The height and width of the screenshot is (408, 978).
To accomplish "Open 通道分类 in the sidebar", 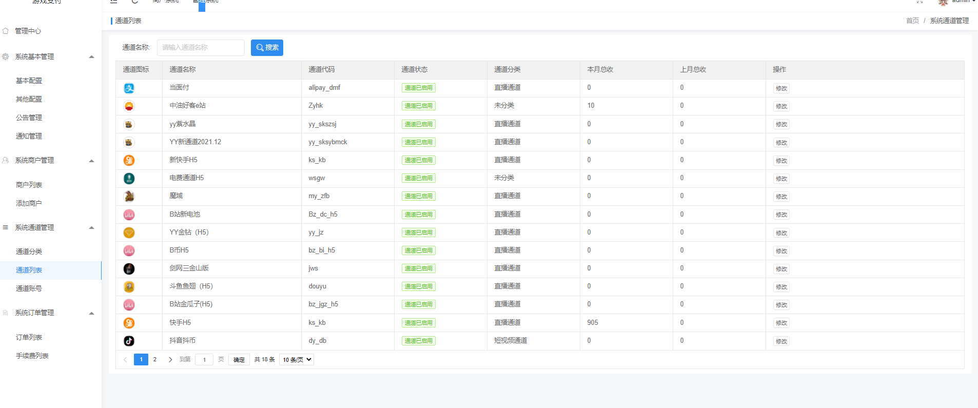I will (29, 251).
